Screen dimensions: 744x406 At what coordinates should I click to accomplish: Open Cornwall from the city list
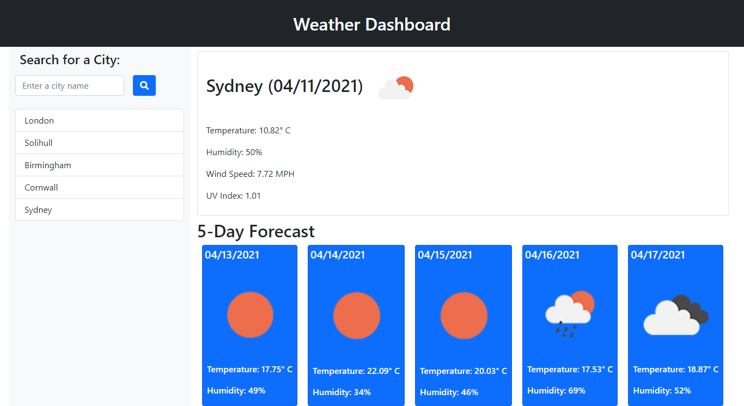click(100, 187)
